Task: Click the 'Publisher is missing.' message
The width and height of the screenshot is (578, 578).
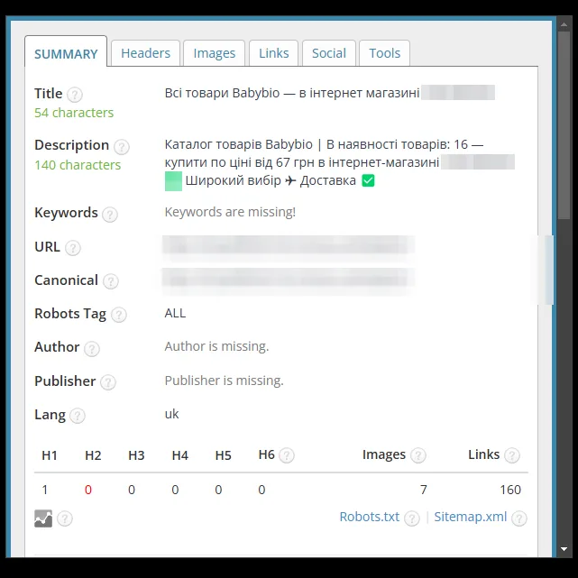Action: pos(225,381)
